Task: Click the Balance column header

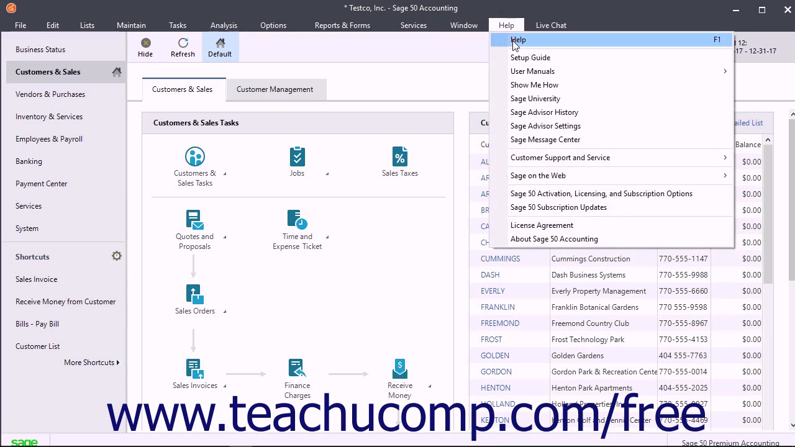Action: point(748,145)
